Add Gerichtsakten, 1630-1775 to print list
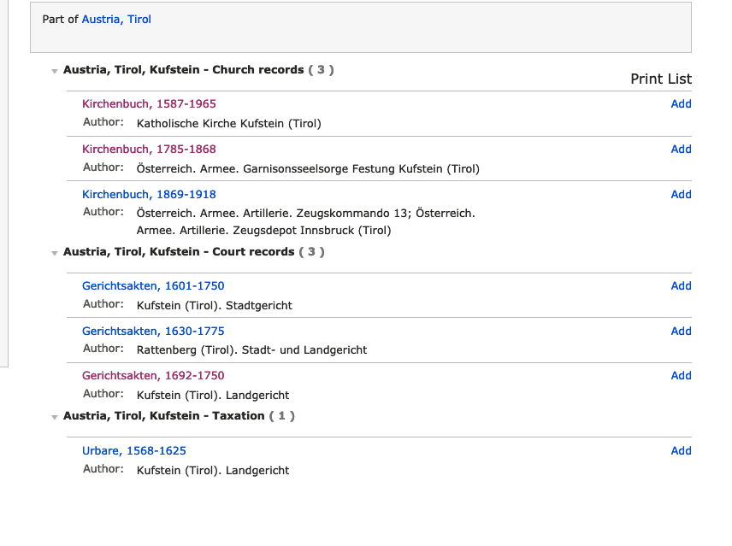 (x=681, y=331)
